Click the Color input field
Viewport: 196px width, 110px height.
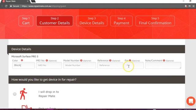point(23,65)
